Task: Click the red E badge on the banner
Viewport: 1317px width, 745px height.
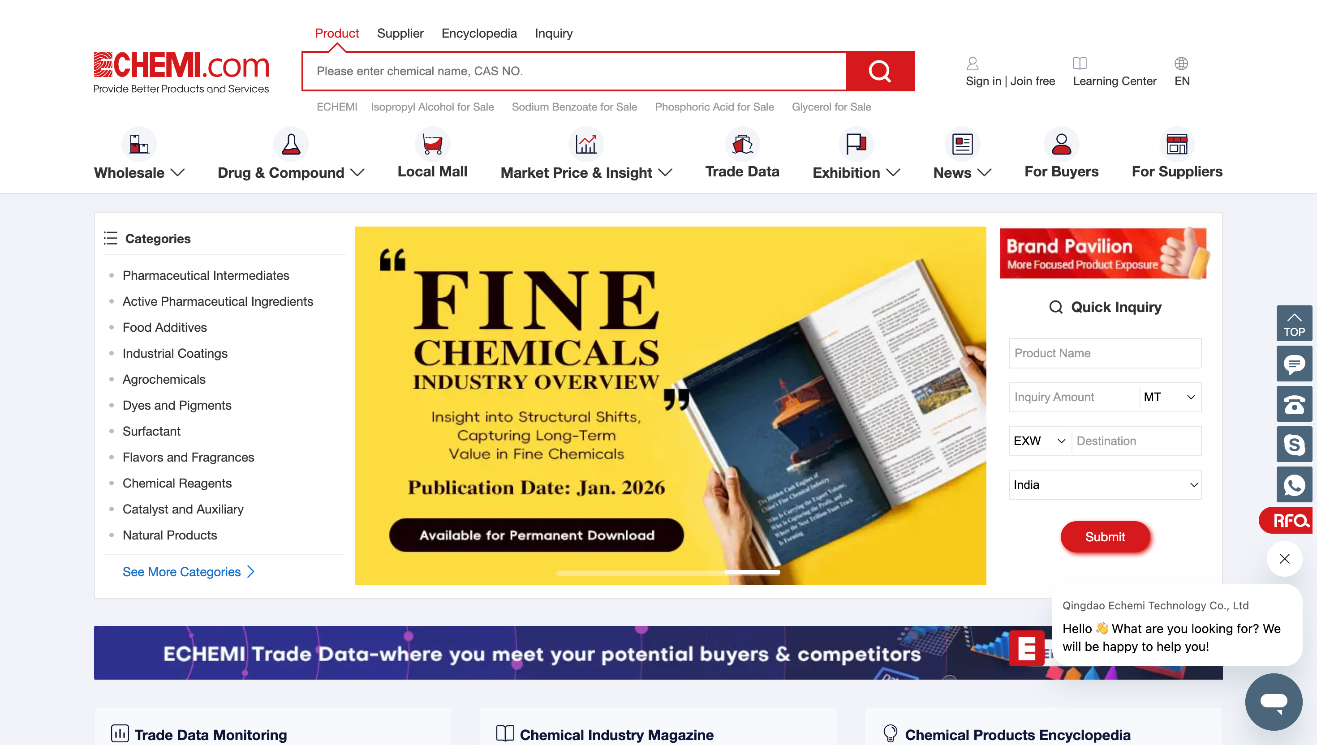Action: (1026, 649)
